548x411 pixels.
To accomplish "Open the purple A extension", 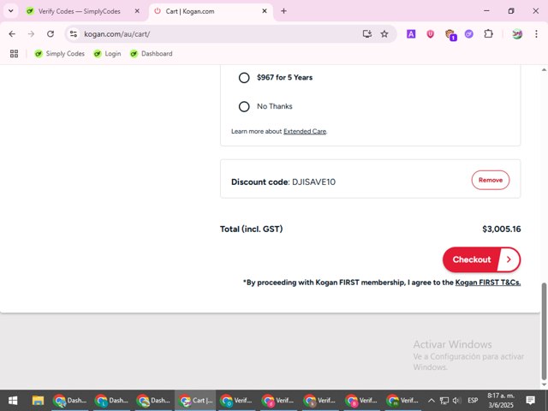I will point(411,34).
